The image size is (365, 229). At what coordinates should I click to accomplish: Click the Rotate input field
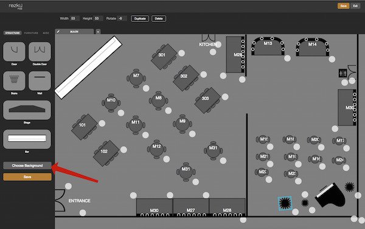122,18
